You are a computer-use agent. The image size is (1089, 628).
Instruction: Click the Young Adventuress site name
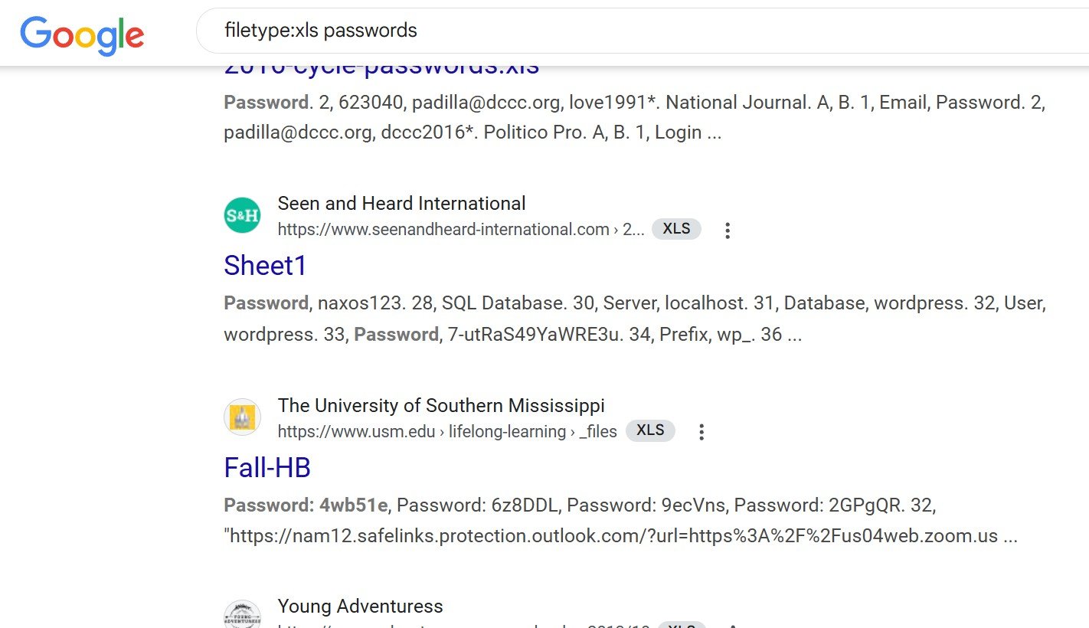(x=360, y=607)
